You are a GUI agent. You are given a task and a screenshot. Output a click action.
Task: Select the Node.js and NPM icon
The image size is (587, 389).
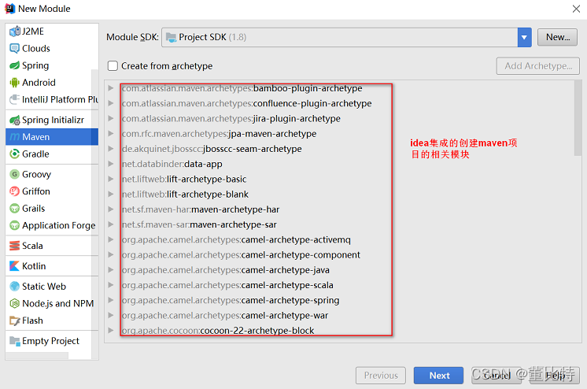pyautogui.click(x=15, y=303)
